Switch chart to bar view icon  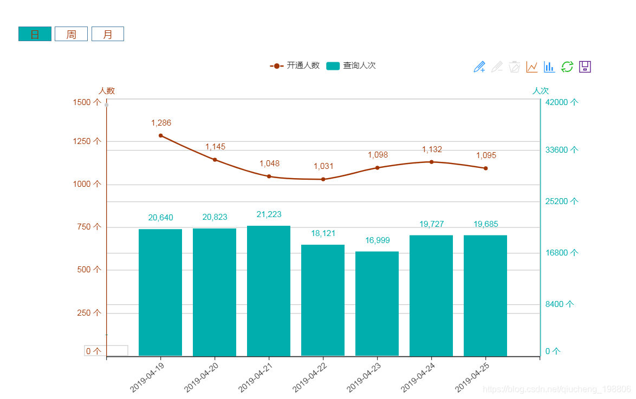(x=549, y=67)
